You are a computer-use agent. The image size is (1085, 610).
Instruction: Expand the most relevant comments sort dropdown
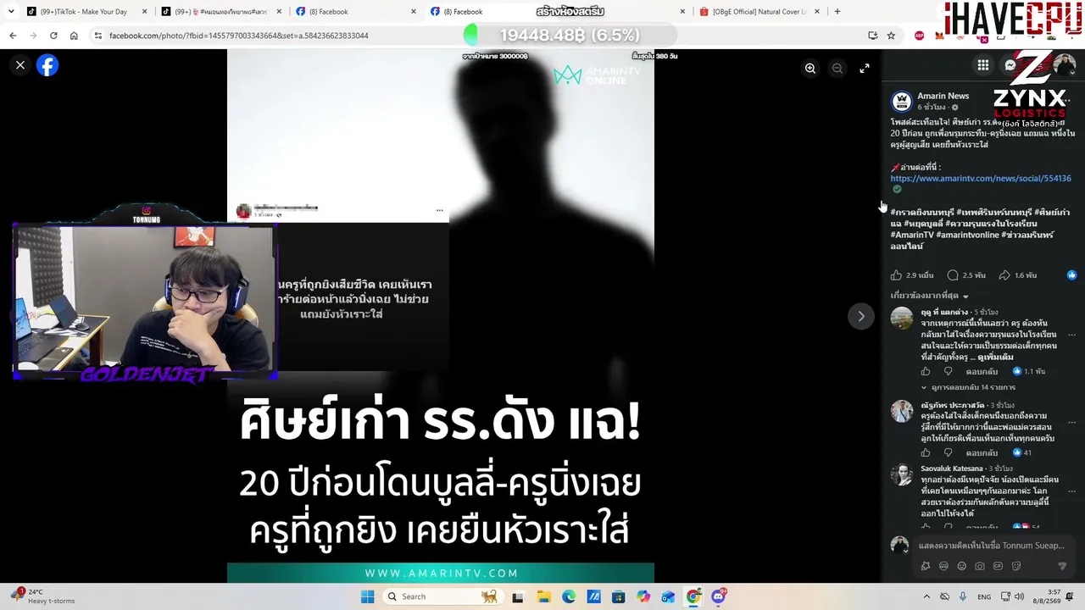(x=929, y=296)
